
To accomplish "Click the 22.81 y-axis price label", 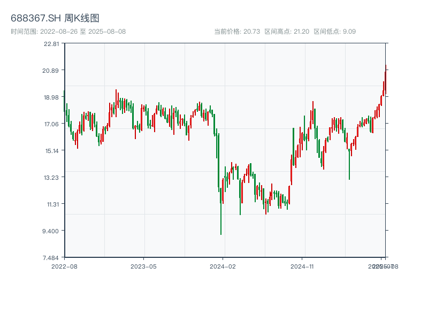I will pos(52,44).
